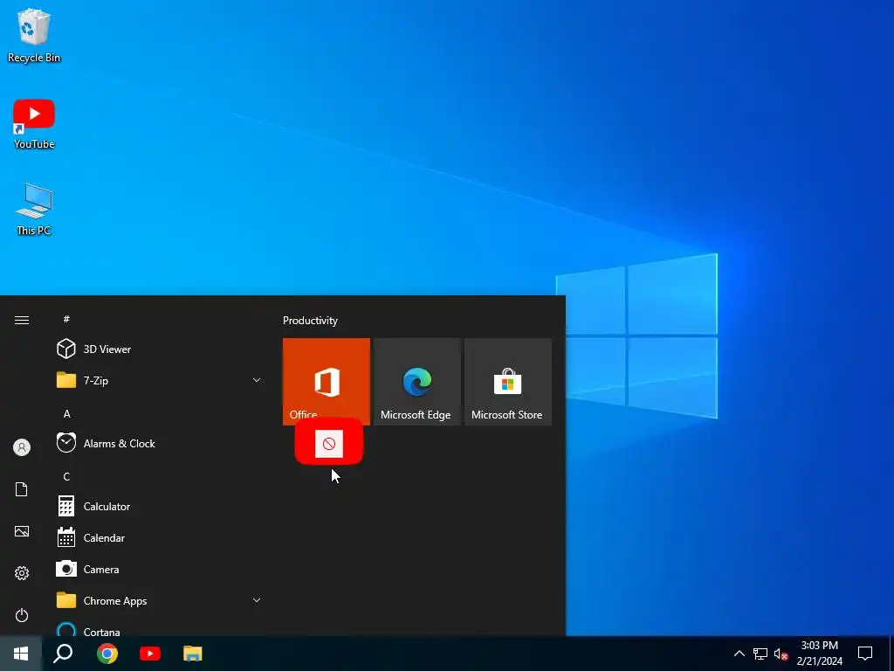This screenshot has width=894, height=671.
Task: Open the Office tile
Action: [327, 381]
